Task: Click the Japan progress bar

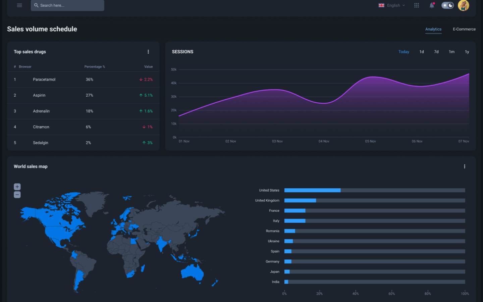Action: click(375, 271)
